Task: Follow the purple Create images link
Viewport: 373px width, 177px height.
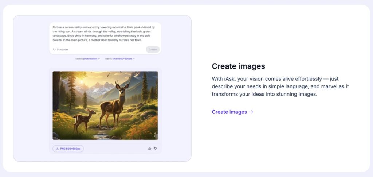Action: point(232,112)
